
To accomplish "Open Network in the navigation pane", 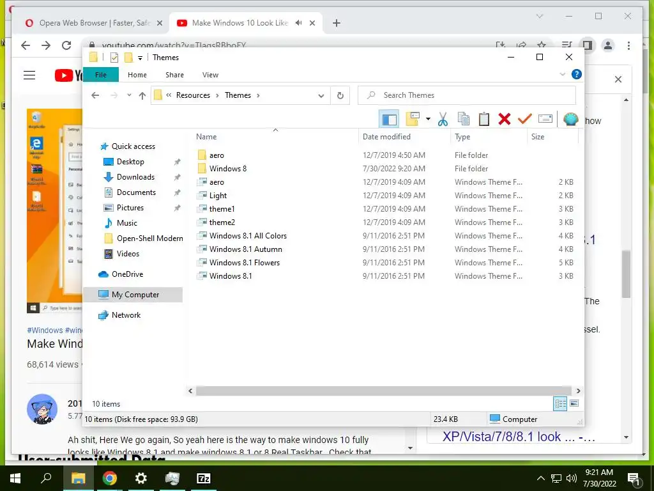I will tap(126, 315).
